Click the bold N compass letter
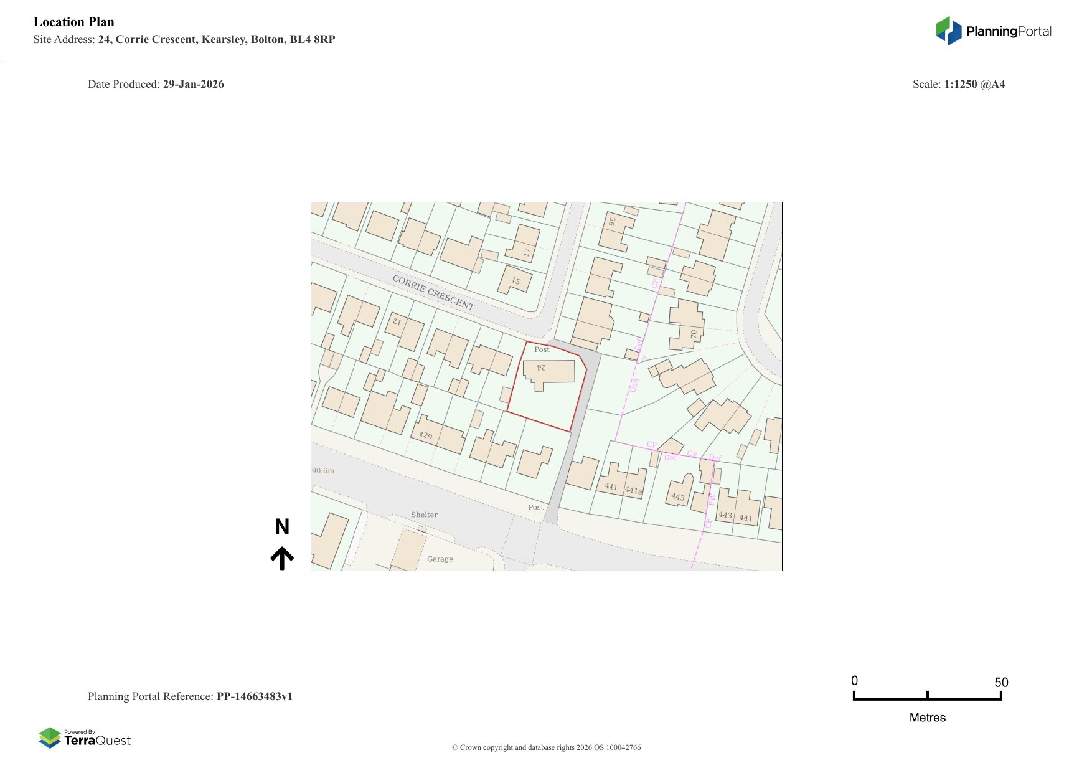Viewport: 1092px width, 773px height. click(x=282, y=527)
